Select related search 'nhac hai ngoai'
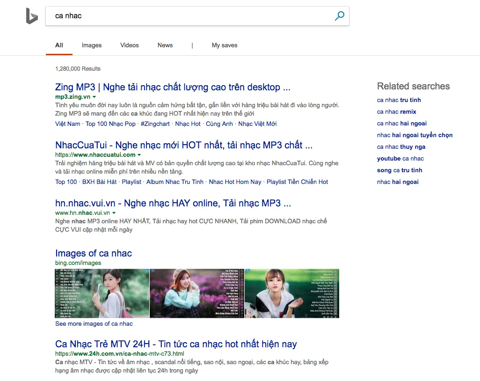This screenshot has height=381, width=480. click(x=398, y=182)
